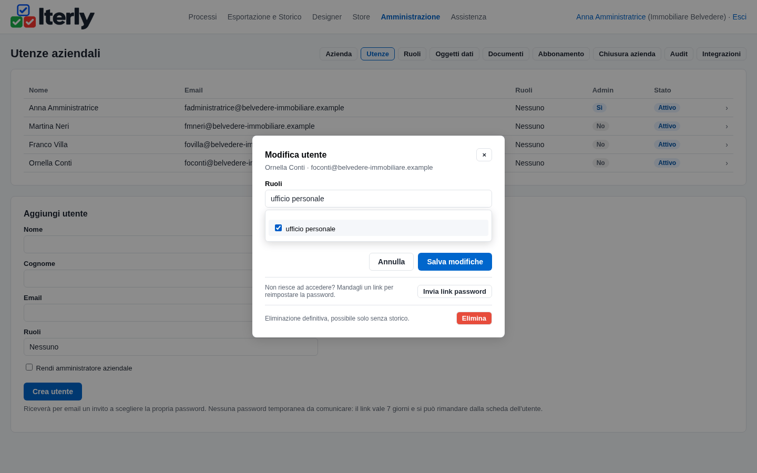Open the Chiusura azienda tab

627,54
